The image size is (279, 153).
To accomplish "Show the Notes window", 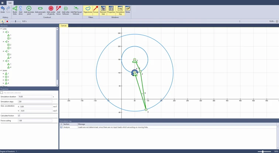I will point(128,10).
